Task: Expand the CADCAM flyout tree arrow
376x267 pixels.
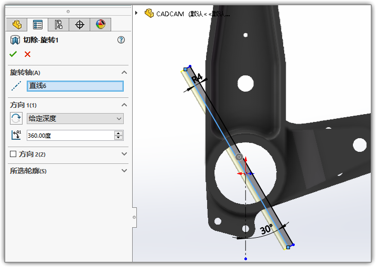Action: [136, 13]
